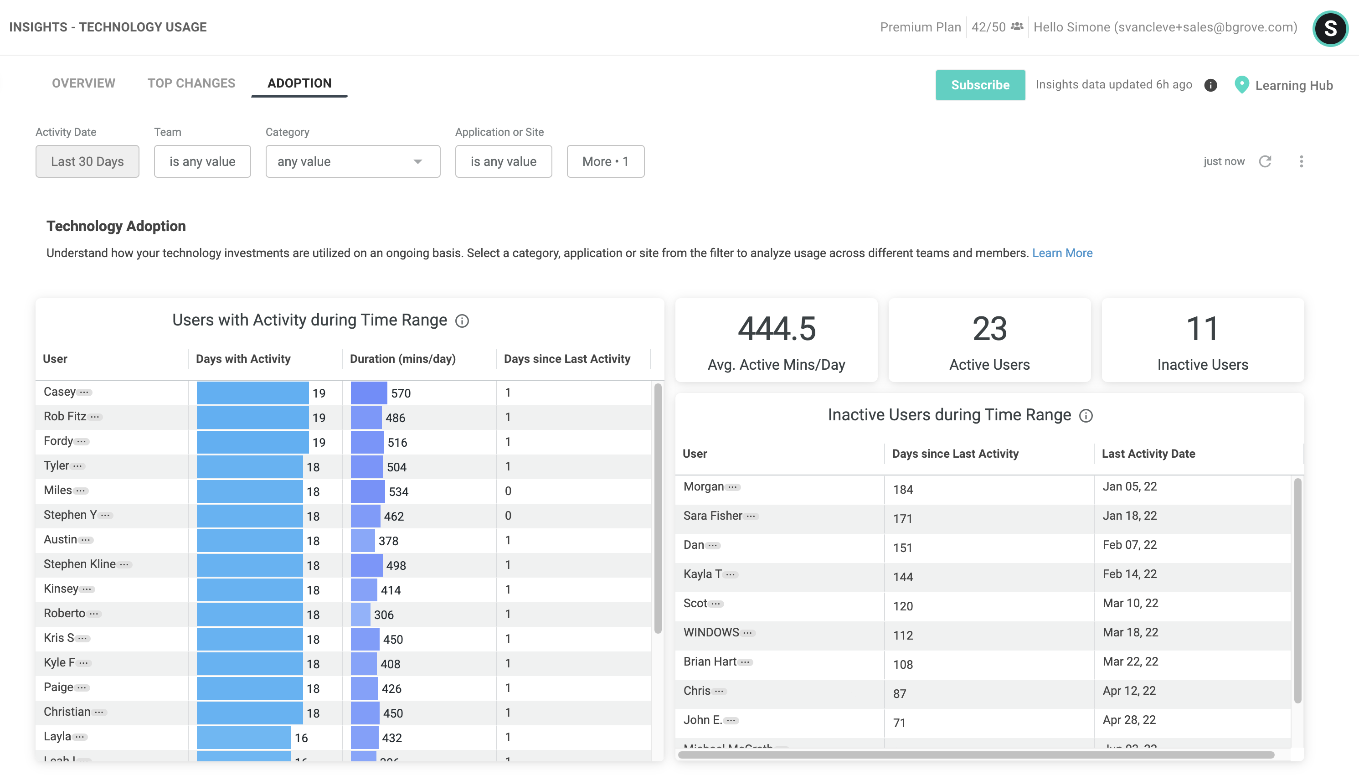Click Casey's 570 duration bar

[x=369, y=393]
